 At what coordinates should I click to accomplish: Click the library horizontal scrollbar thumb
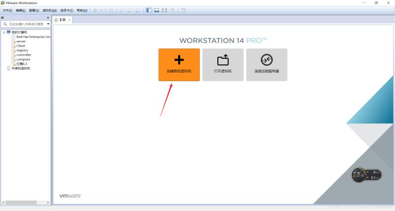coord(21,203)
